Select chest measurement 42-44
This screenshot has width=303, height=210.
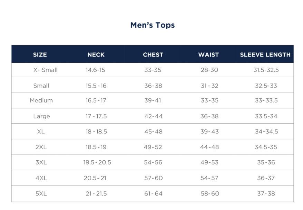tap(153, 116)
